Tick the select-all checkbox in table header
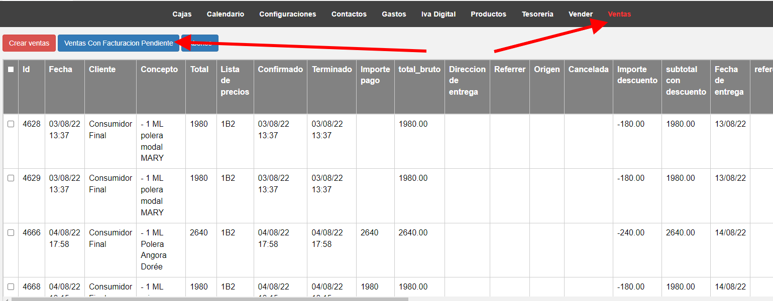 [11, 70]
